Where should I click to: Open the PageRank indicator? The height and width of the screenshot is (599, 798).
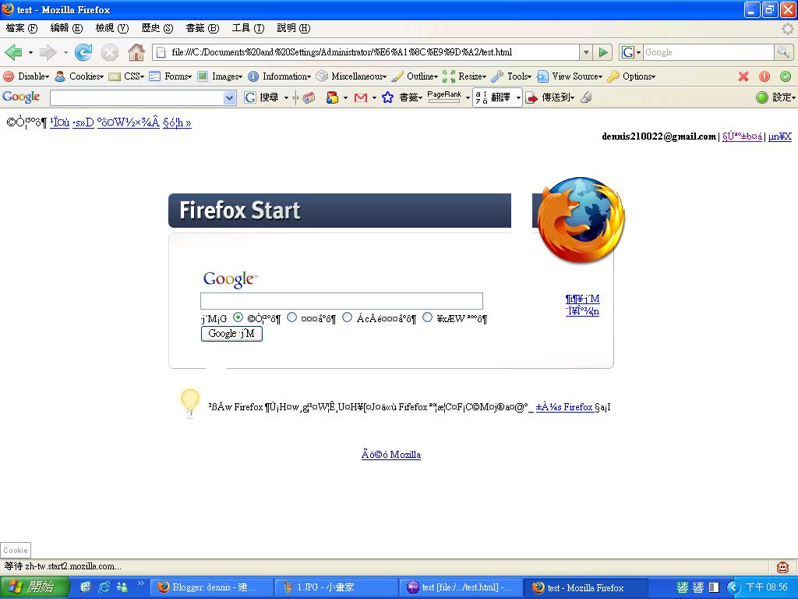coord(444,96)
